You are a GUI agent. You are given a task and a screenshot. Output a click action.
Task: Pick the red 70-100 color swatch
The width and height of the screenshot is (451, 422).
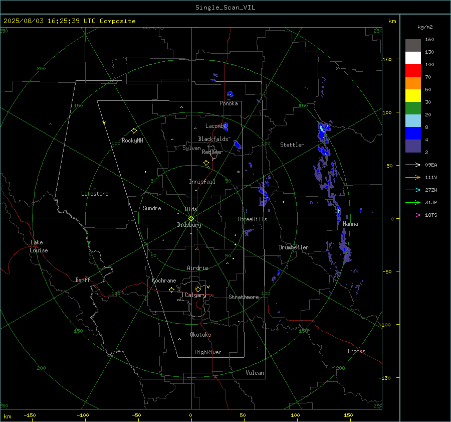pos(413,71)
